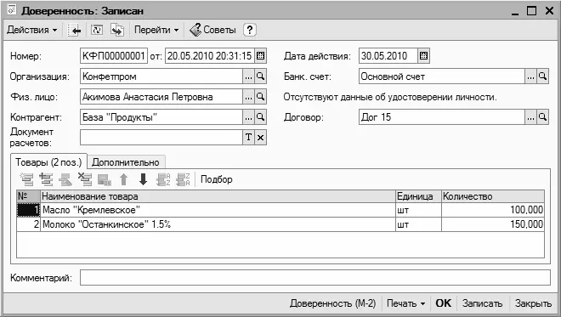The height and width of the screenshot is (317, 561).
Task: Click the refresh document icon in toolbar
Action: pos(97,30)
